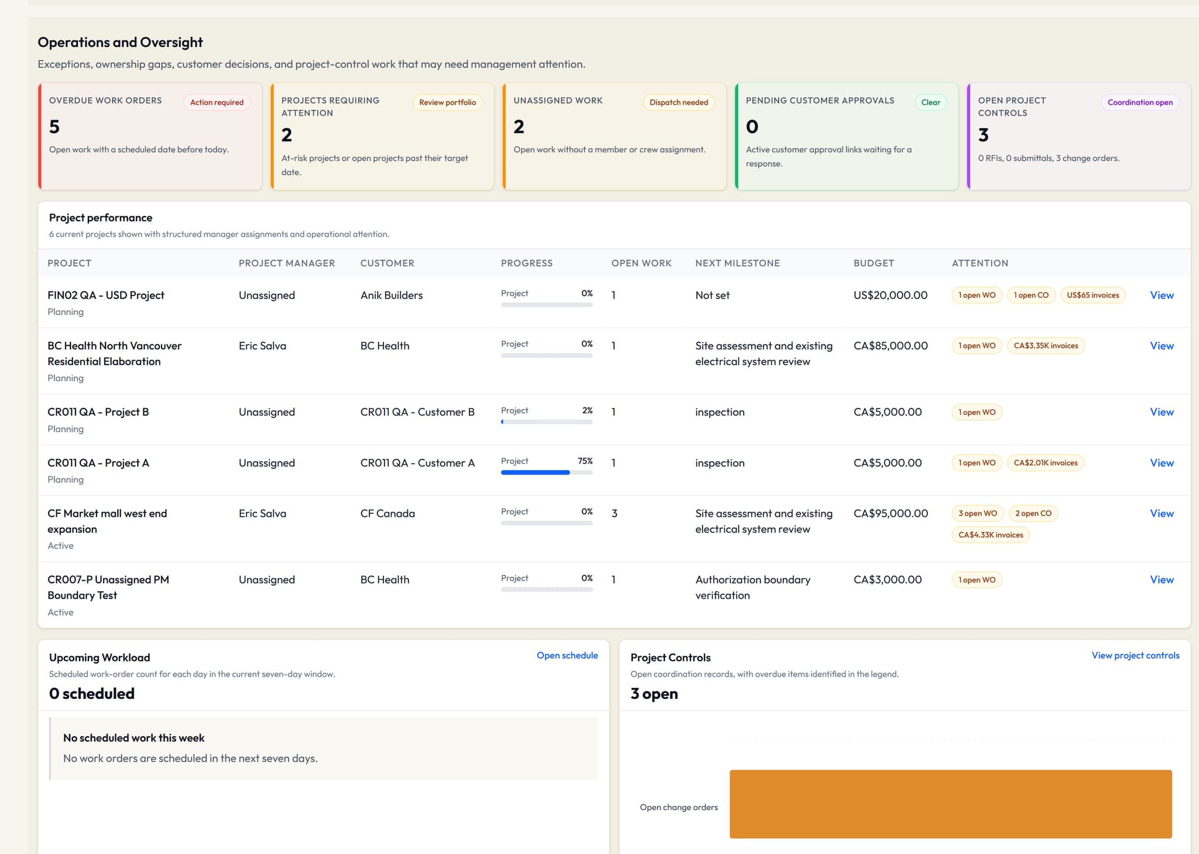Click the 3 open WO tag

[x=978, y=513]
